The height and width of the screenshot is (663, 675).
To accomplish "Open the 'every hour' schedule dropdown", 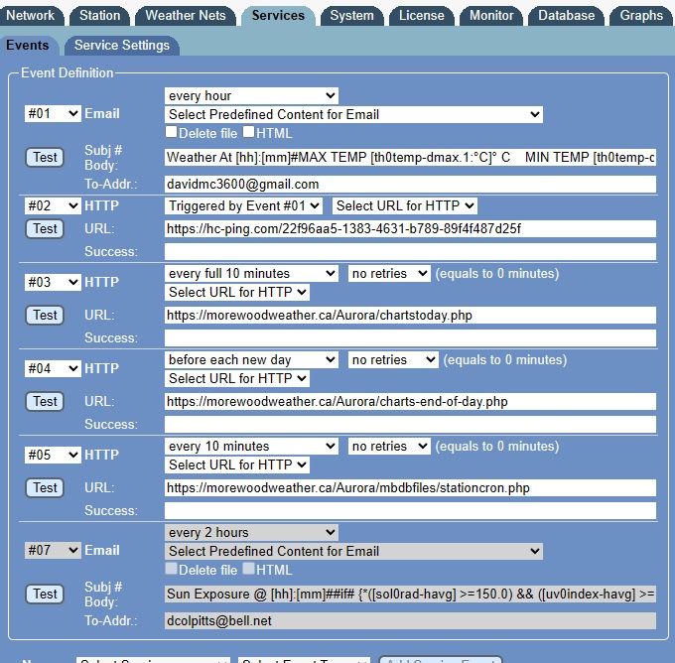I will (x=251, y=96).
